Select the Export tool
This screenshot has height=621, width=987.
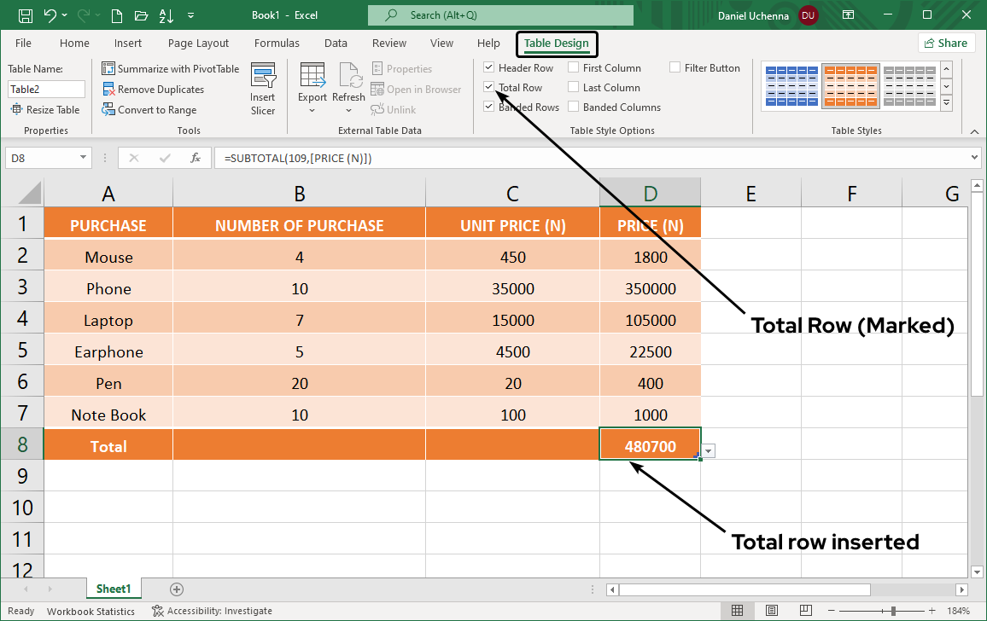pyautogui.click(x=312, y=85)
